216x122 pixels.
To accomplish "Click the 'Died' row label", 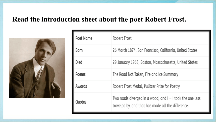I will click(79, 62).
